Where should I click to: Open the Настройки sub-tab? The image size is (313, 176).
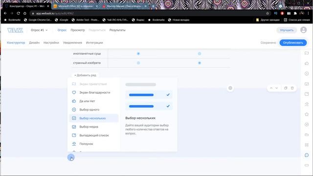51,43
